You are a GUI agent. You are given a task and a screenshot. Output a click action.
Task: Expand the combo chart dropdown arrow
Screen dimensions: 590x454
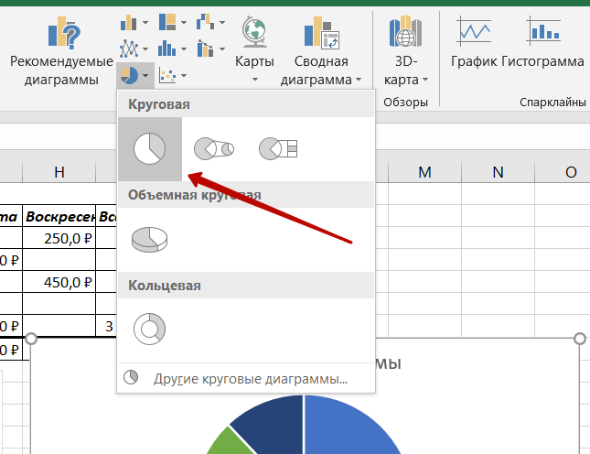tap(222, 49)
